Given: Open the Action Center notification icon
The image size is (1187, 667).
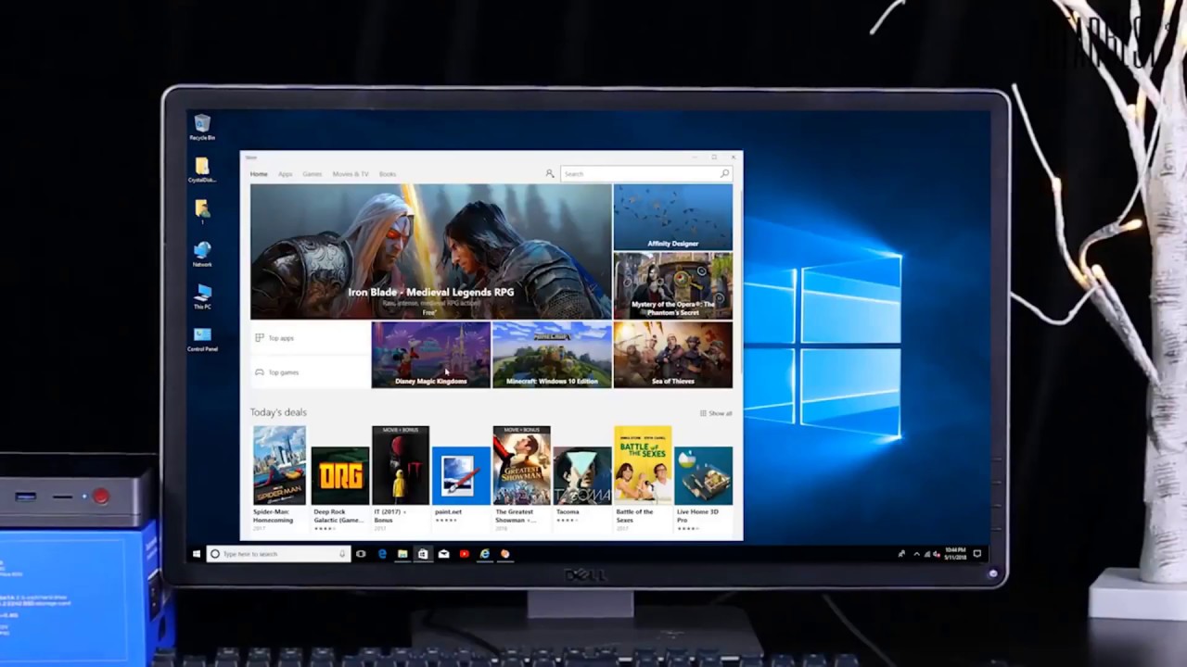Looking at the screenshot, I should [976, 554].
